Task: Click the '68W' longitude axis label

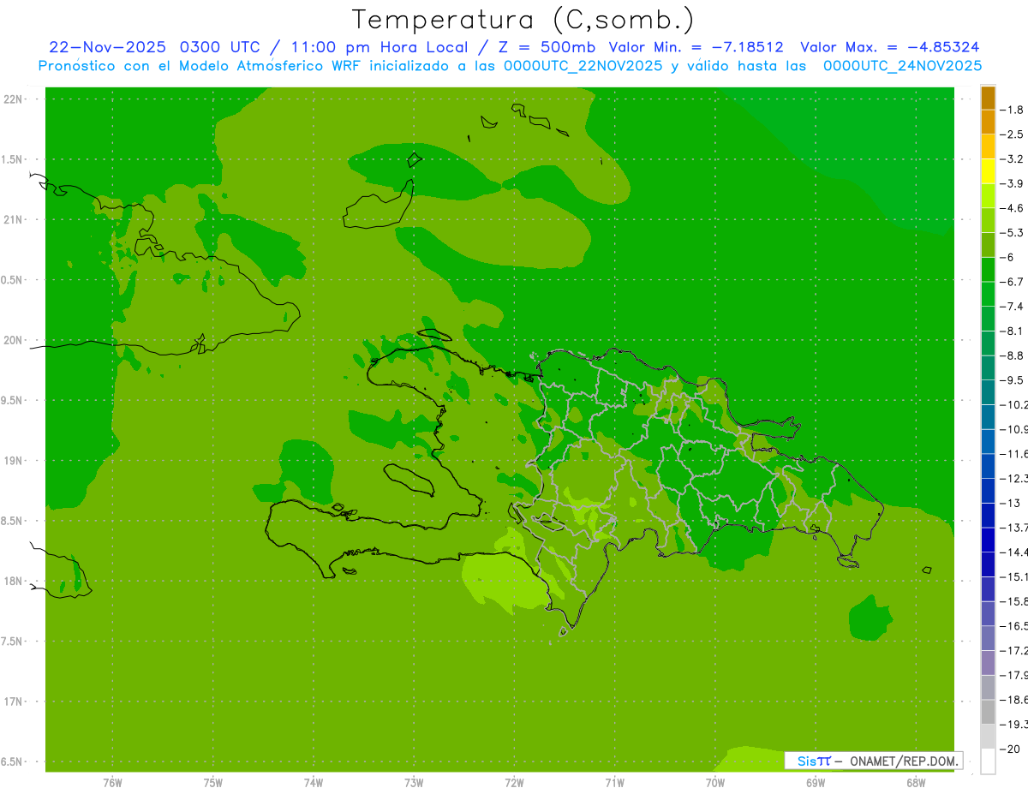Action: tap(916, 783)
